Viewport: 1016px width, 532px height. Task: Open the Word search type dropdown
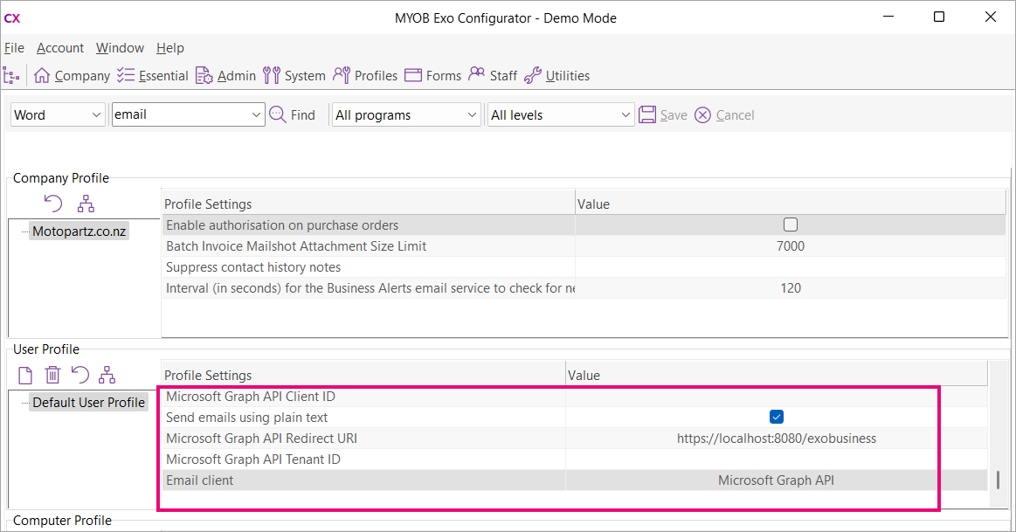[58, 114]
